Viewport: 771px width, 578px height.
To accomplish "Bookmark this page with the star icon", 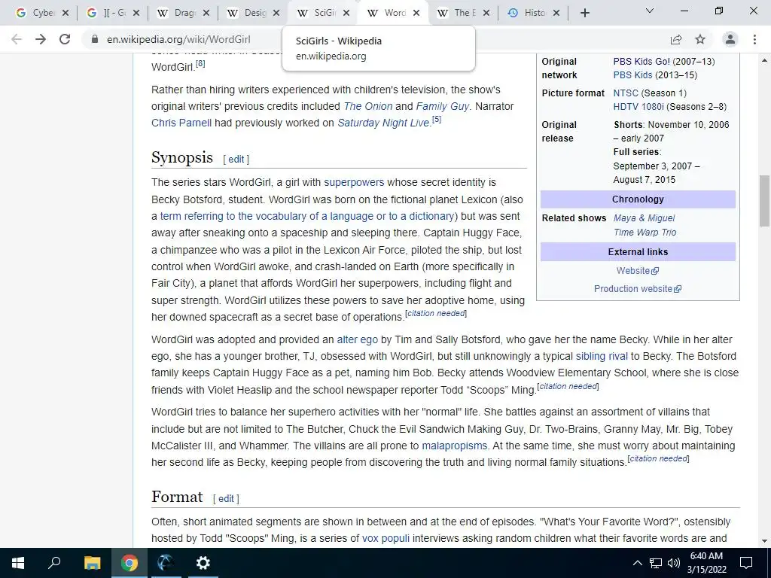I will point(700,39).
